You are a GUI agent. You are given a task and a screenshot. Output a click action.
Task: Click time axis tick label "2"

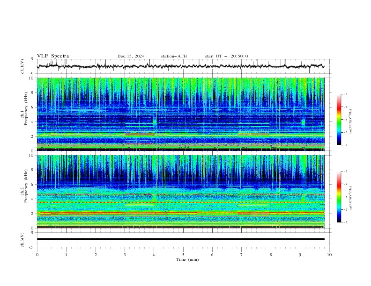(x=96, y=255)
